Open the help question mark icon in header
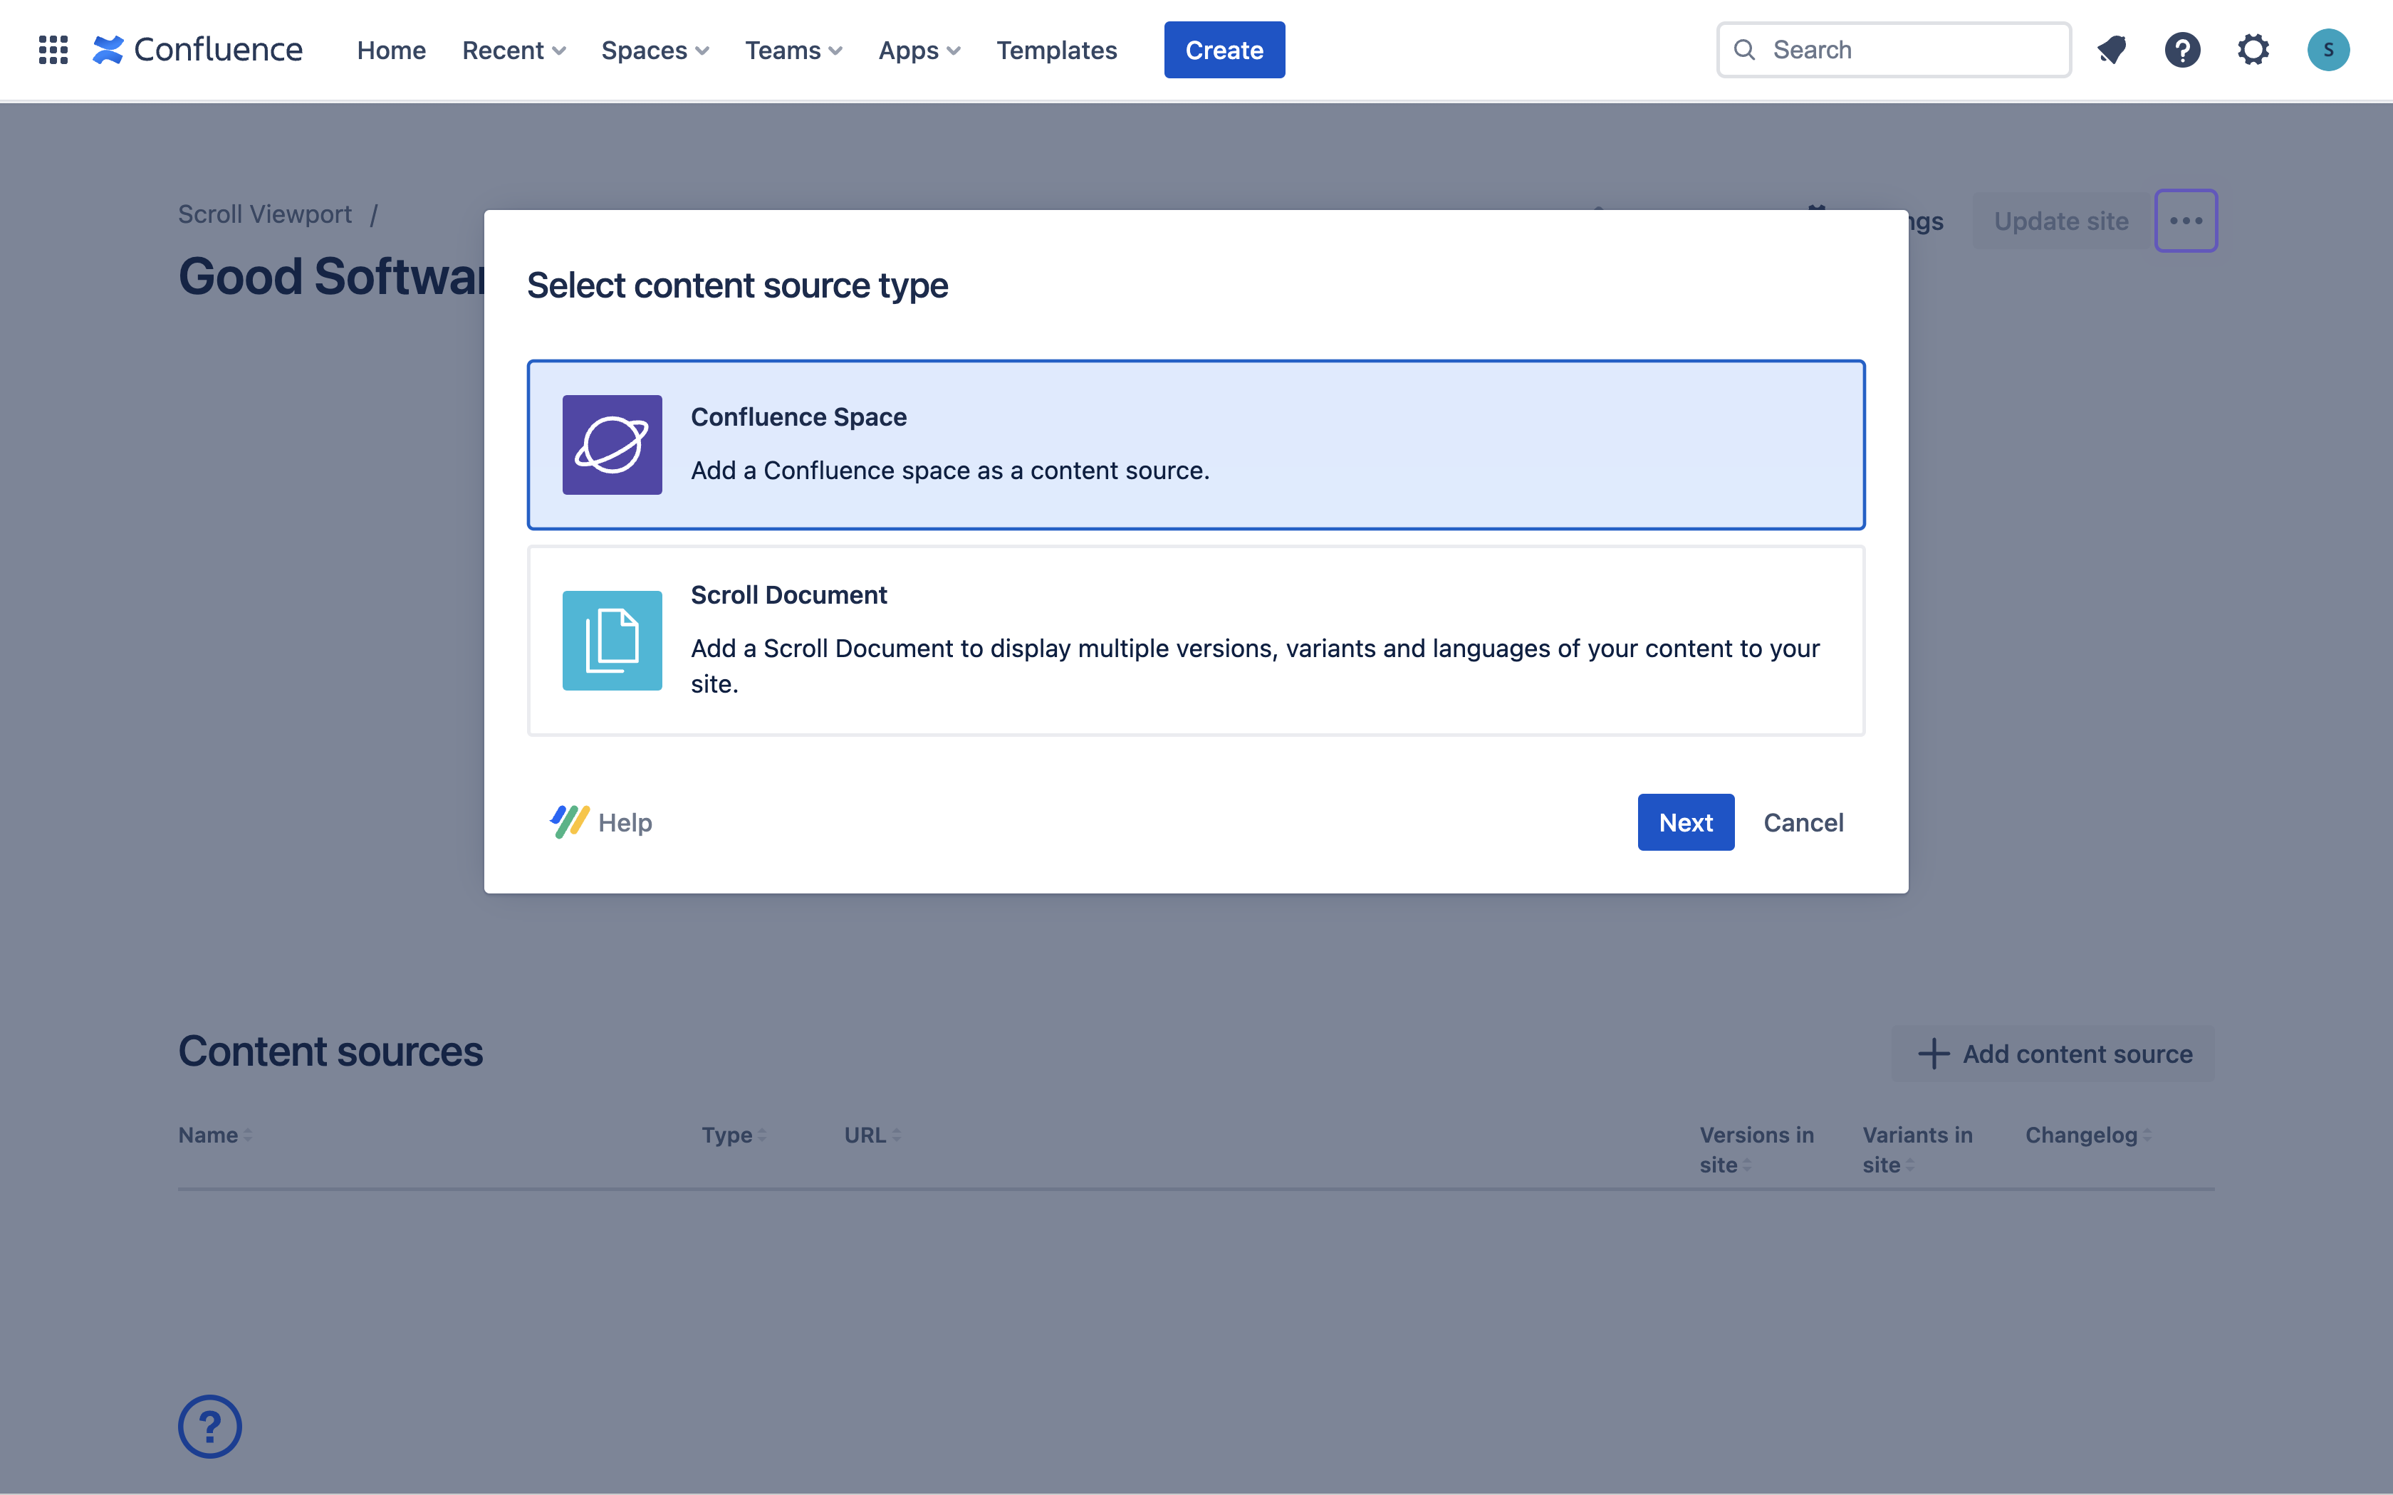 [x=2182, y=49]
